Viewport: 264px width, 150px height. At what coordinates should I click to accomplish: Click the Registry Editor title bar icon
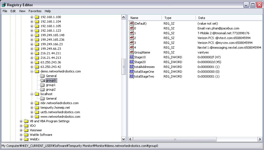(4, 5)
